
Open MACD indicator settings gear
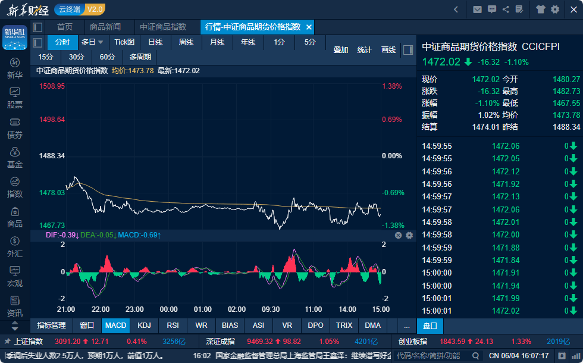pyautogui.click(x=409, y=236)
